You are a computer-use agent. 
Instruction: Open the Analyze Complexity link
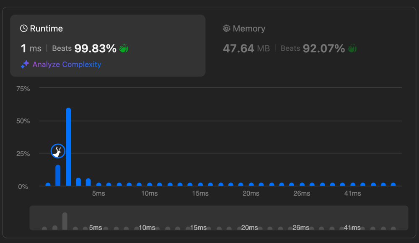point(67,65)
